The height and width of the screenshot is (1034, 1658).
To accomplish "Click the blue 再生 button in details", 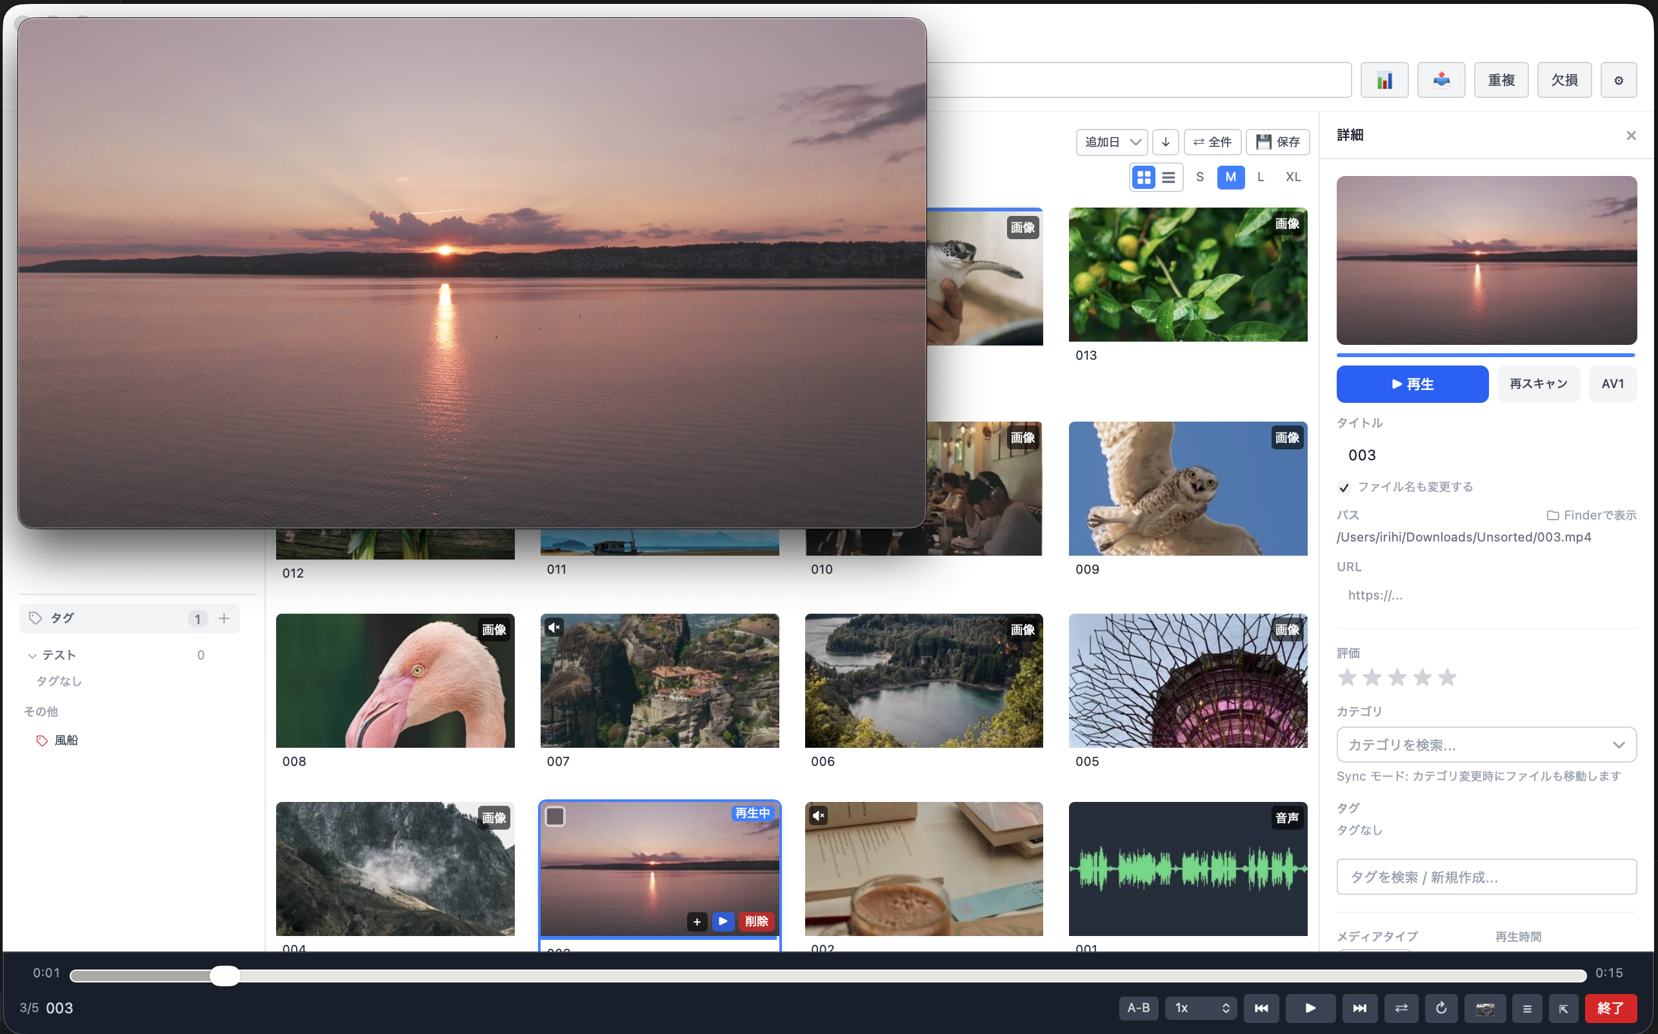I will (x=1412, y=384).
